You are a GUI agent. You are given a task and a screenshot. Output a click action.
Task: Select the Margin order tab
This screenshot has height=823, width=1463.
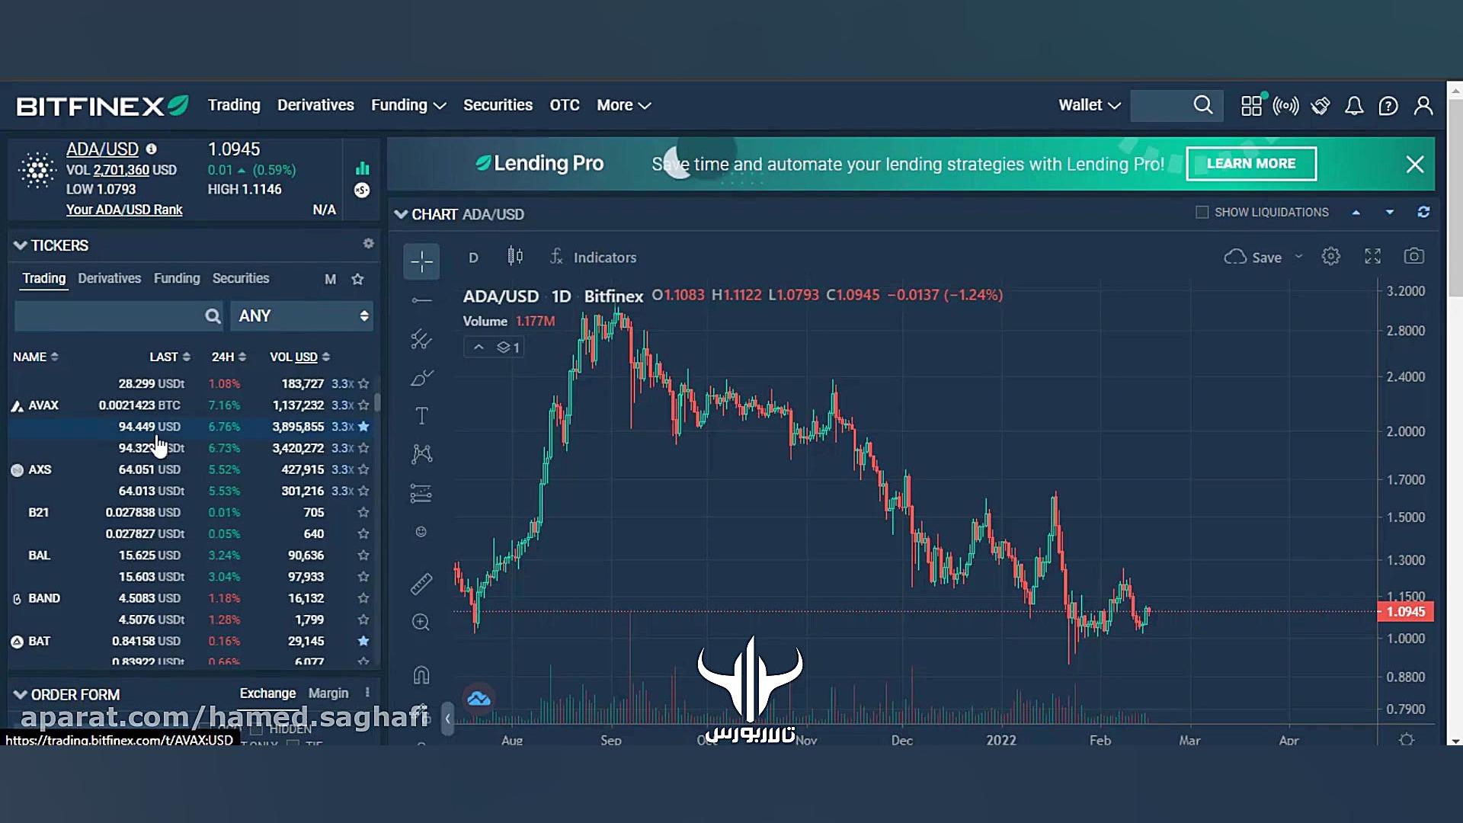click(x=328, y=693)
